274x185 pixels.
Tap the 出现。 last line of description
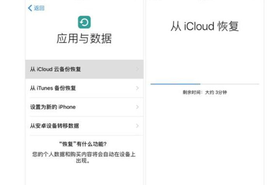[83, 161]
